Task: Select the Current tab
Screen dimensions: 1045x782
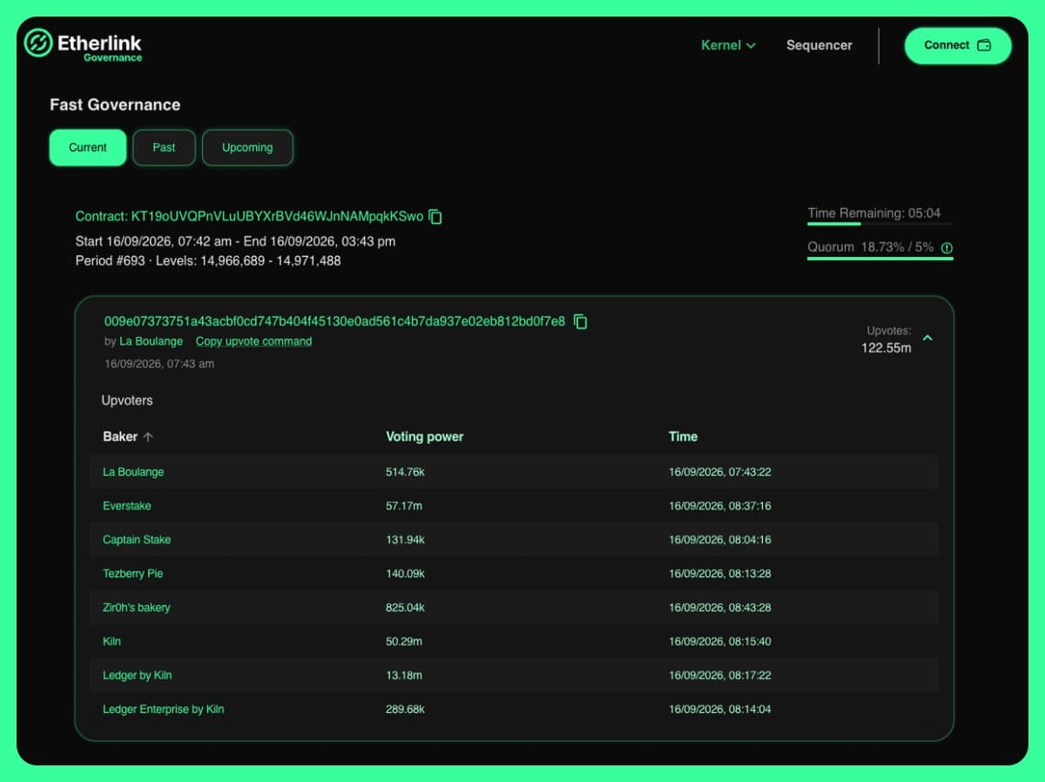Action: (88, 147)
